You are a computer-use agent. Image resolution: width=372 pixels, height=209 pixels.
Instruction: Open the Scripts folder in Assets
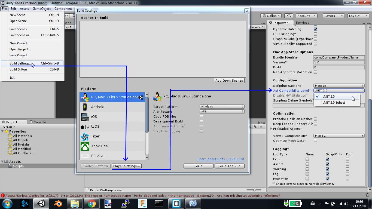coord(18,166)
